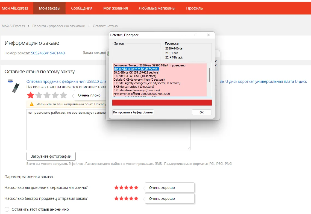Screen dimensions: 311x214
Task: Open the USB flash product thumbnail
Action: 14,86
